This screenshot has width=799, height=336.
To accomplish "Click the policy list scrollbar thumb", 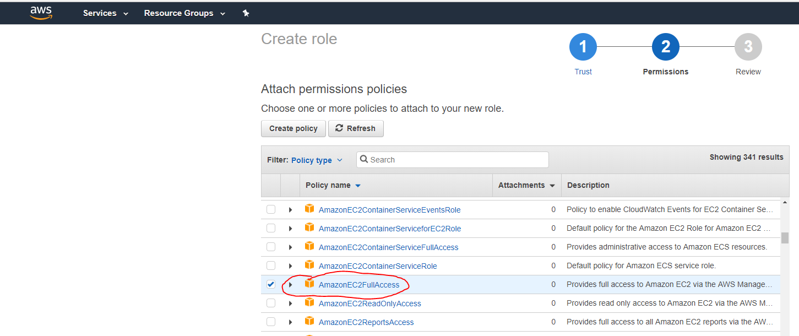I will click(x=785, y=237).
